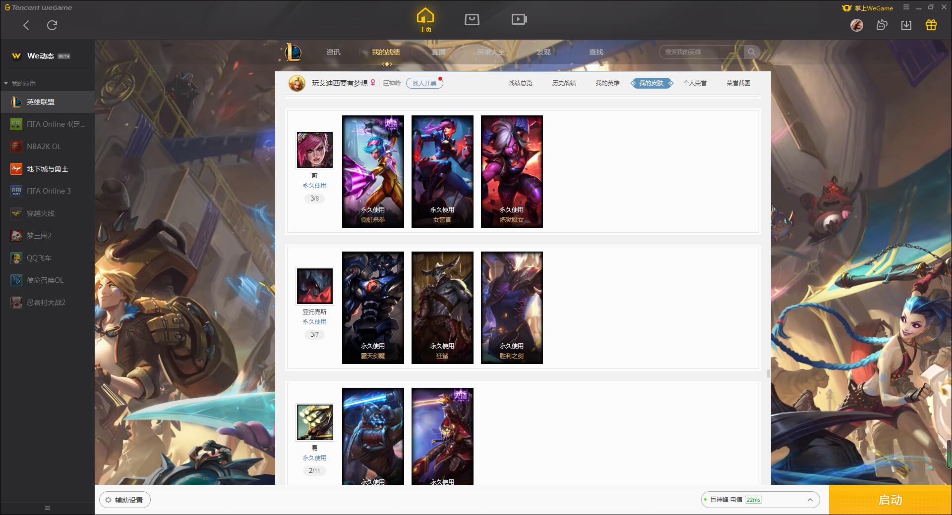952x515 pixels.
Task: Switch to the 我的战绩 tab
Action: (386, 52)
